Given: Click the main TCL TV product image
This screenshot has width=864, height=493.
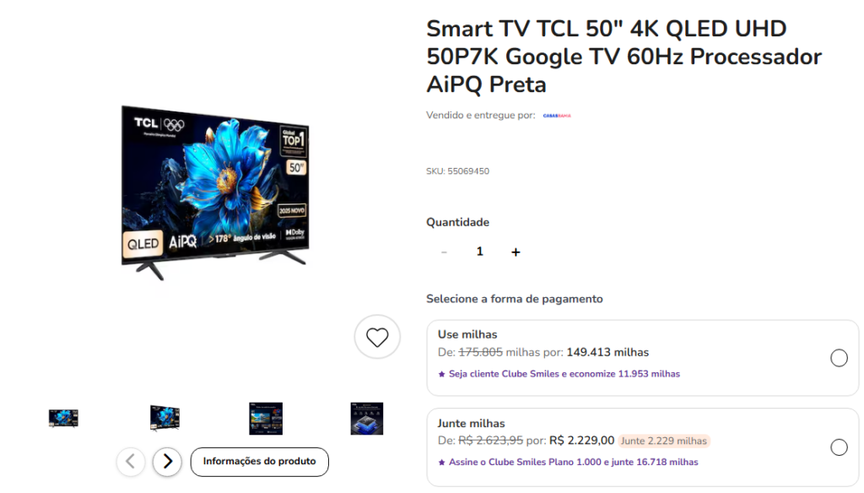Looking at the screenshot, I should click(215, 192).
